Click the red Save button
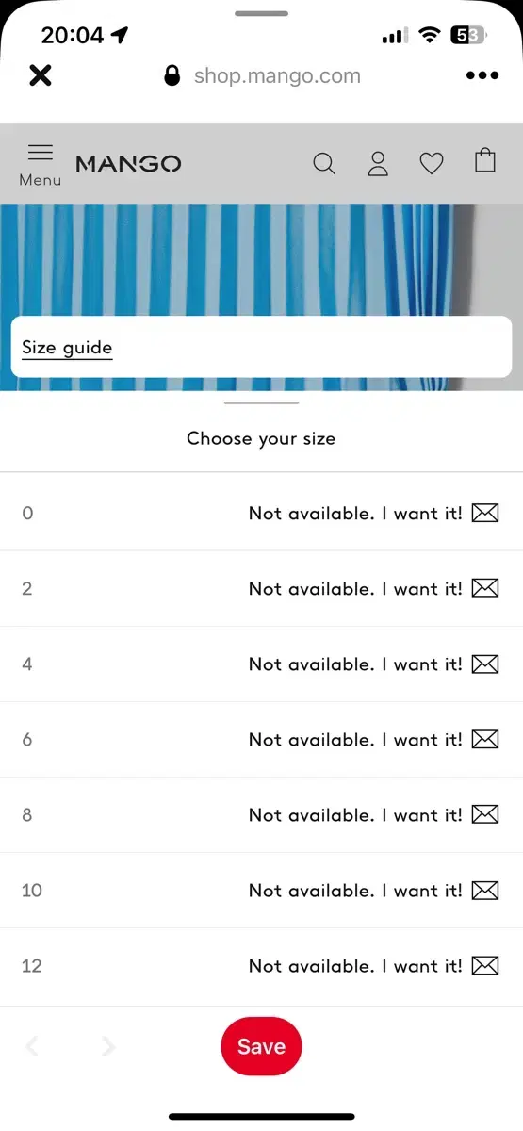 pos(261,1046)
